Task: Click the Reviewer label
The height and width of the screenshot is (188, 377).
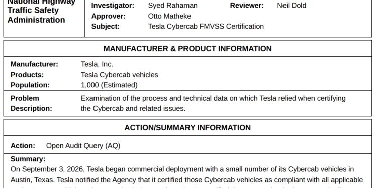Action: 247,6
